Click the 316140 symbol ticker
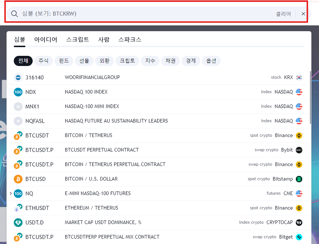Screen dimensions: 319x244 [x=34, y=78]
